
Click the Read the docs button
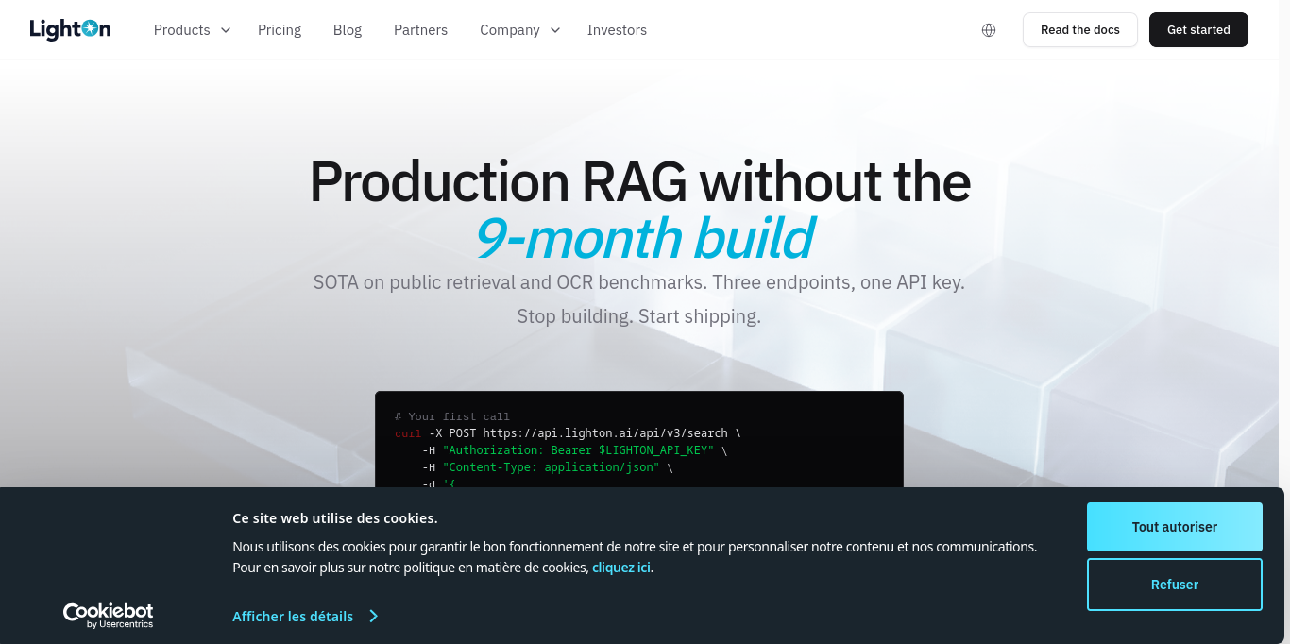(1080, 29)
